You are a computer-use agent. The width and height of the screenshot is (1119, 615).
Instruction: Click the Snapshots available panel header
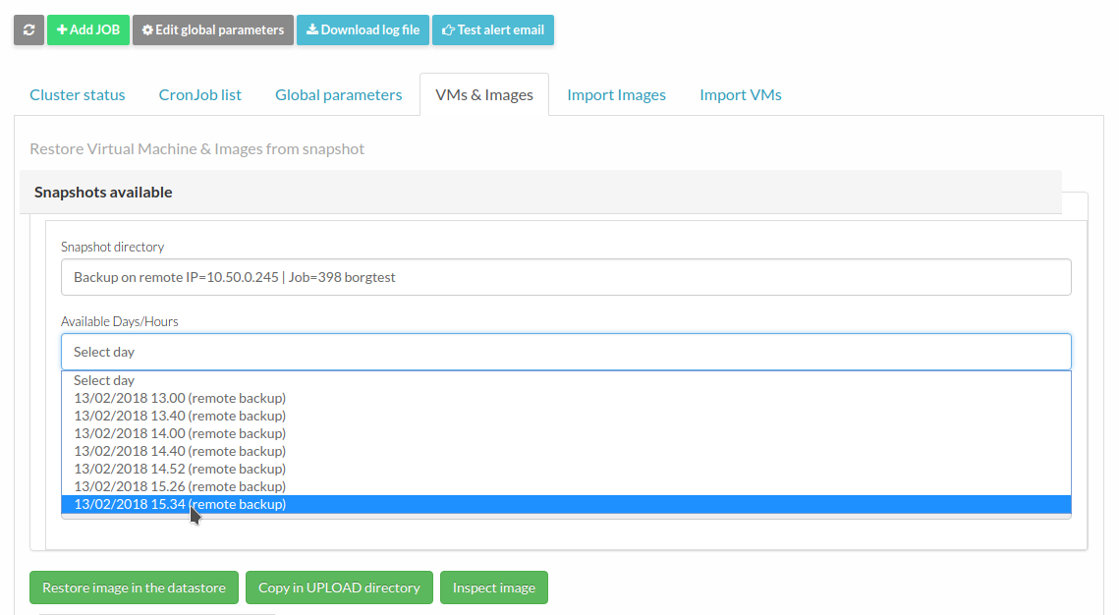(x=540, y=192)
